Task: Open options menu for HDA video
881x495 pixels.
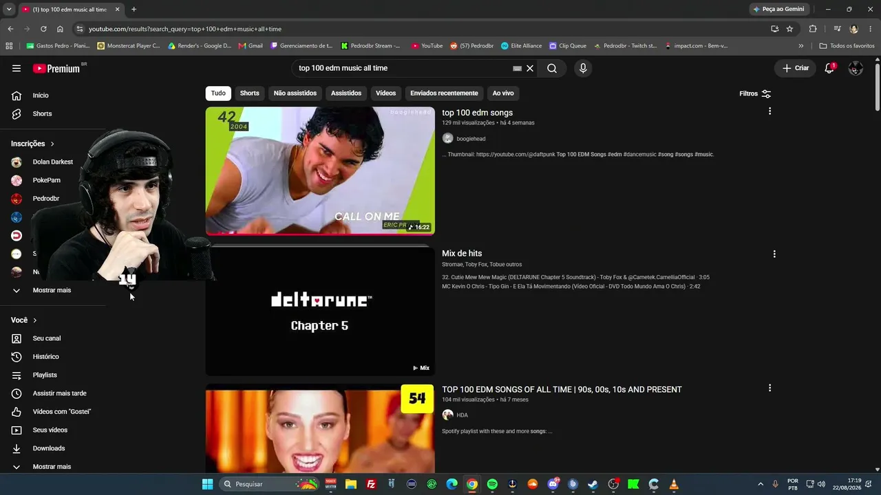Action: tap(769, 388)
